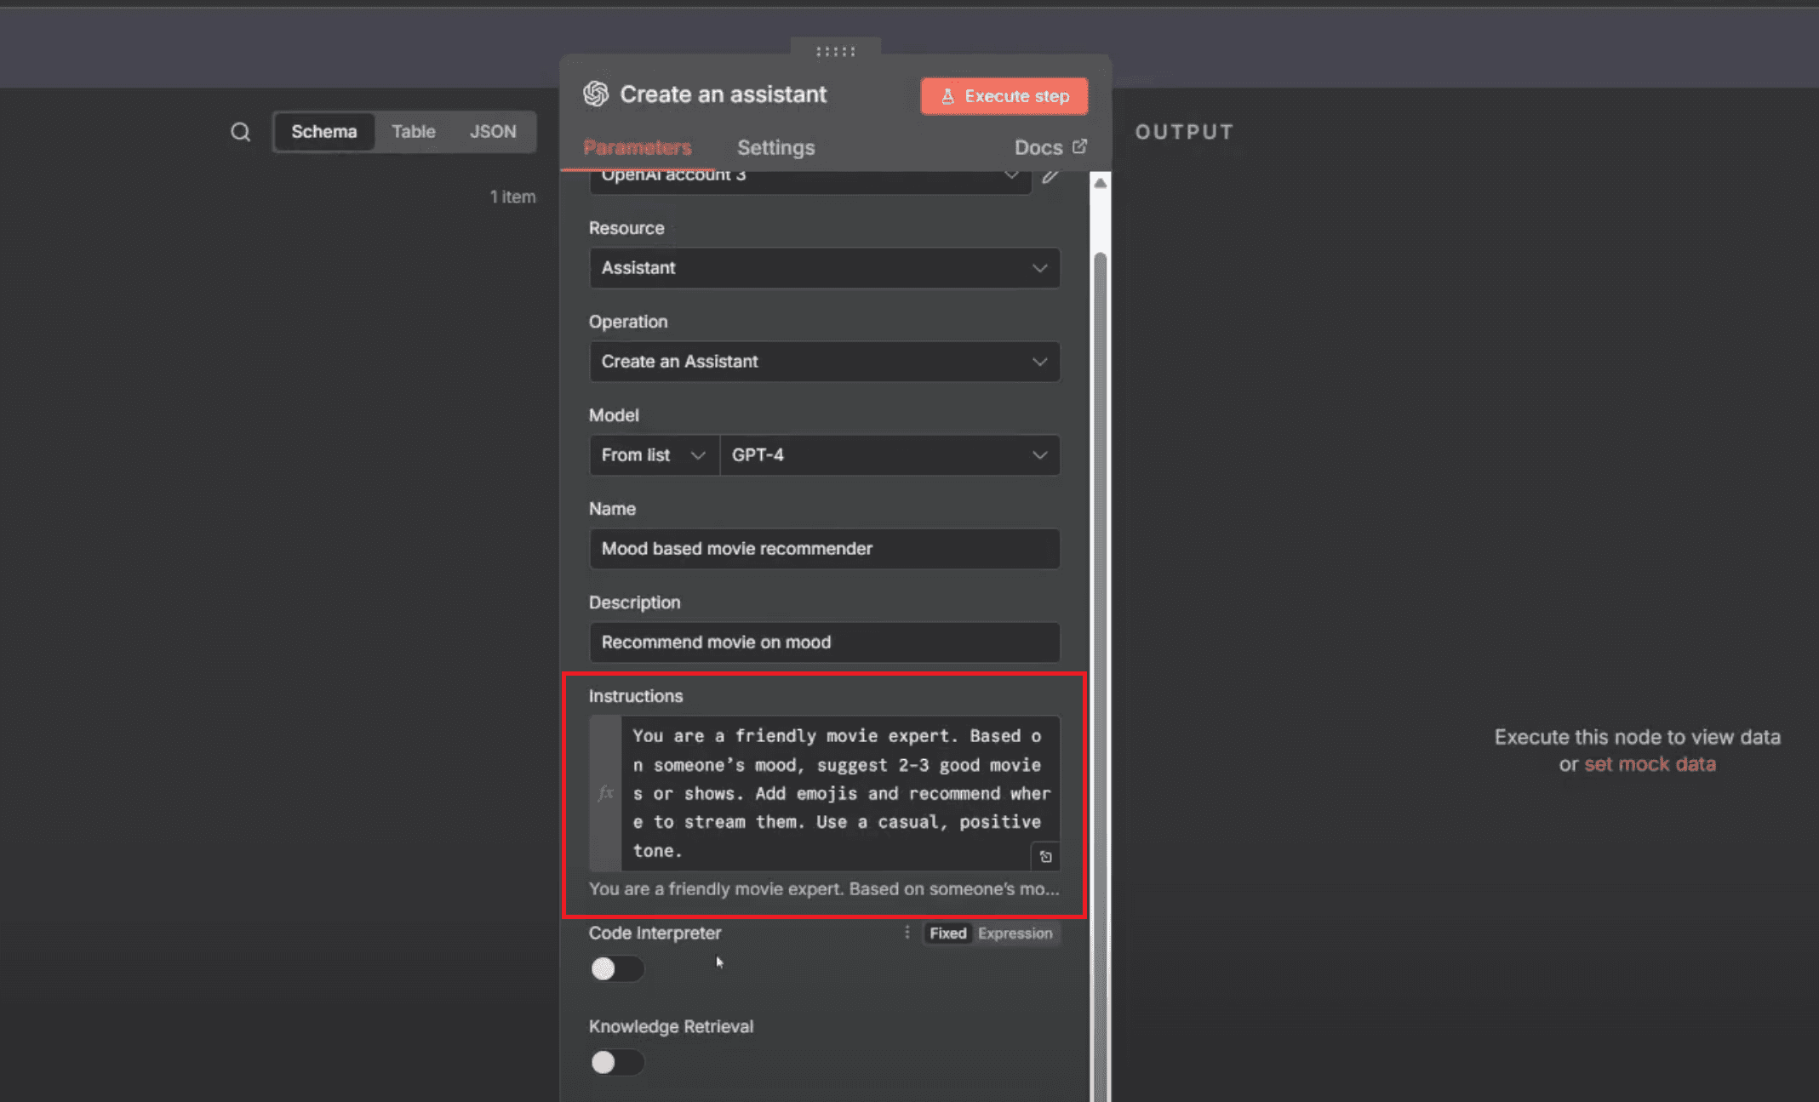Switch to the JSON view
This screenshot has width=1819, height=1102.
[493, 131]
